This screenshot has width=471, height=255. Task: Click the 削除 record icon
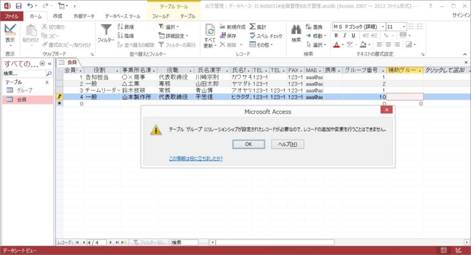[x=223, y=45]
